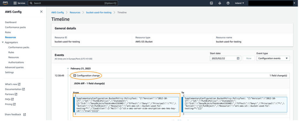The height and width of the screenshot is (121, 299).
Task: Open Partners external link
Action: tap(11, 94)
